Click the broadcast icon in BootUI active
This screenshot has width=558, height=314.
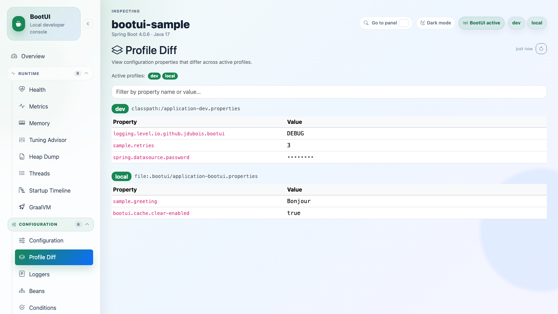click(x=466, y=23)
